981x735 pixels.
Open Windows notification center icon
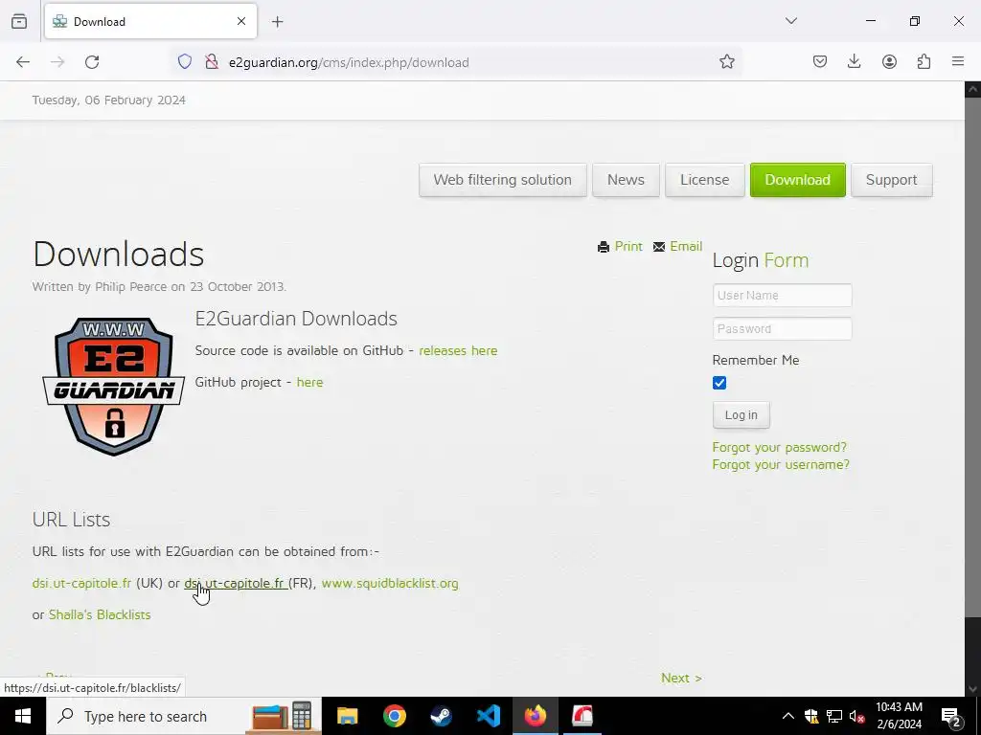point(951,717)
